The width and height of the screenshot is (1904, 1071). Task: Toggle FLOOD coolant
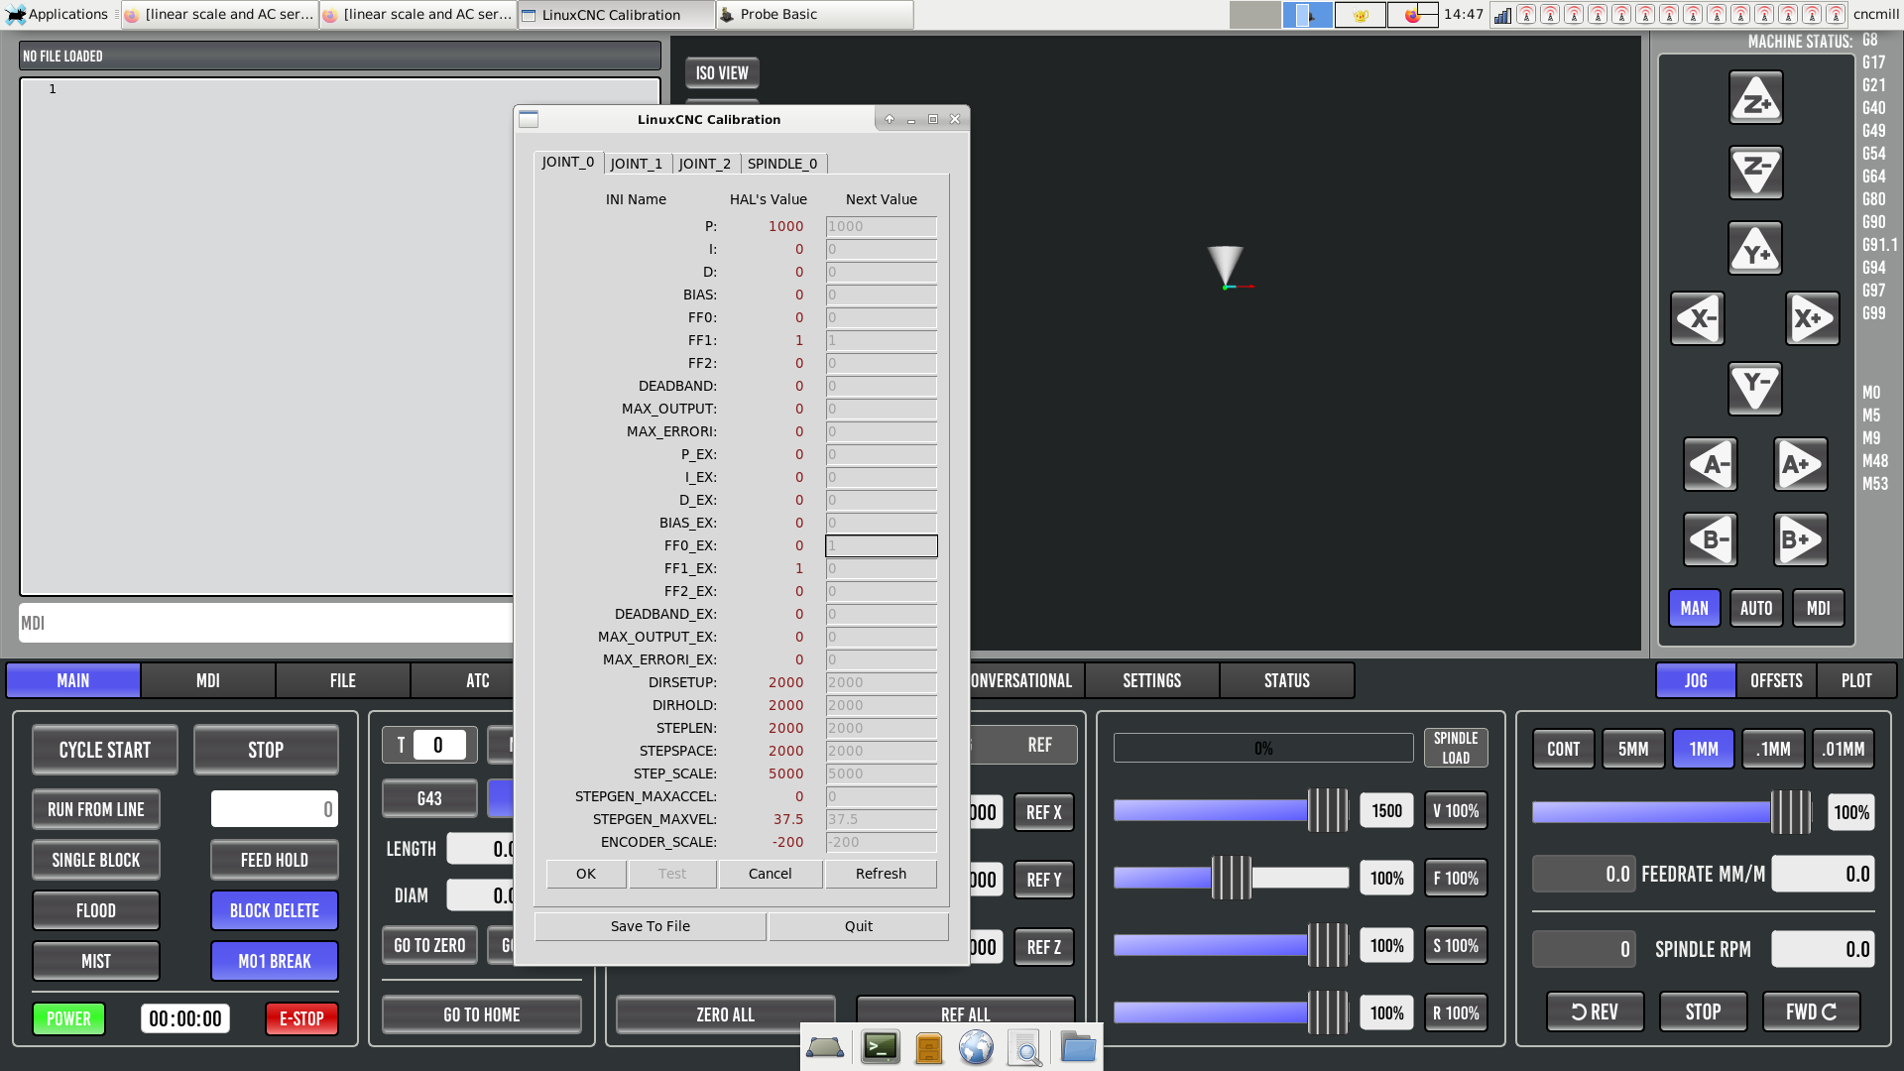(x=96, y=910)
